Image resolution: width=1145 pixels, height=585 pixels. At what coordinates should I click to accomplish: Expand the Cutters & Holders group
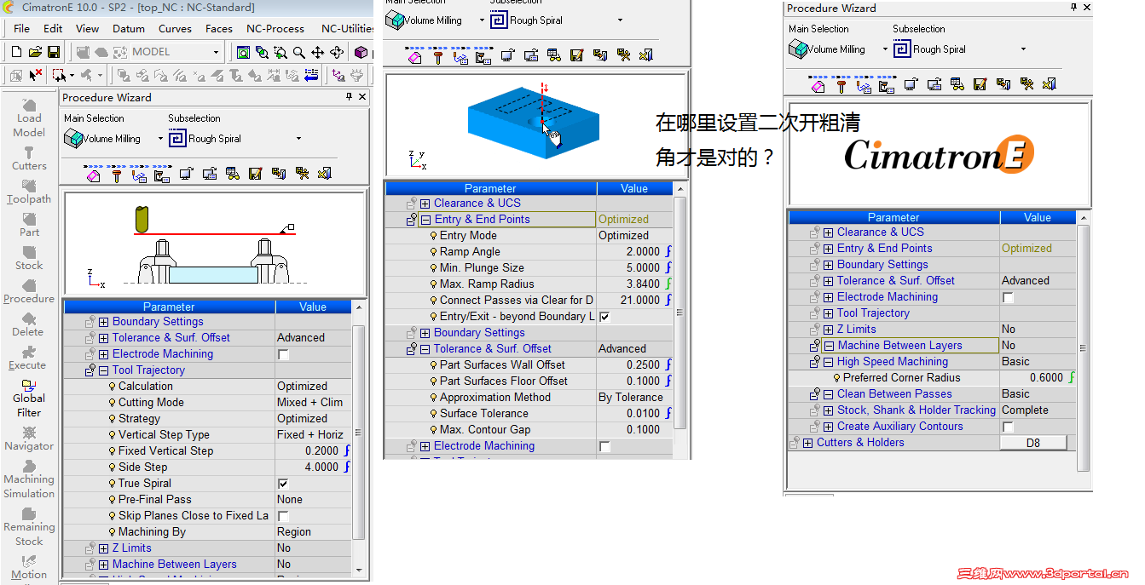[x=808, y=443]
